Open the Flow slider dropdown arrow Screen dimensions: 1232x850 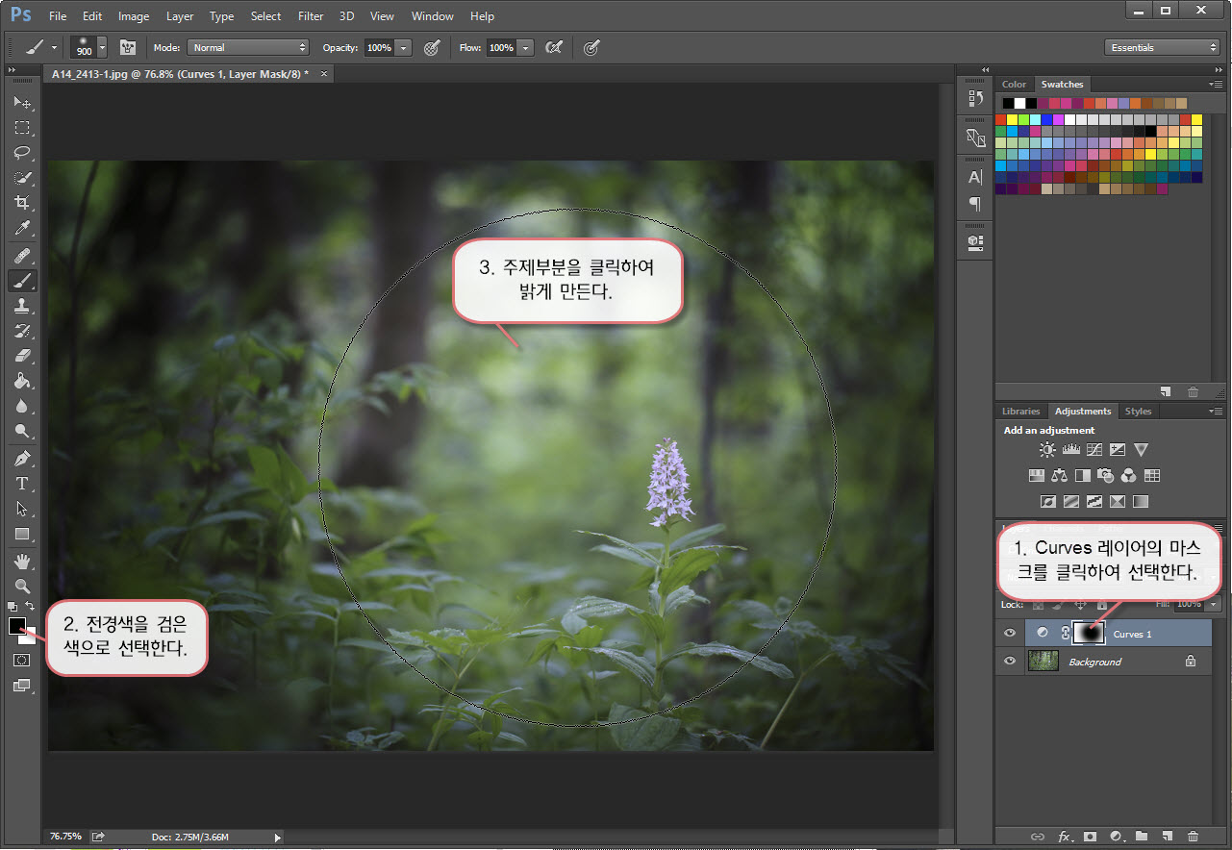pos(526,47)
